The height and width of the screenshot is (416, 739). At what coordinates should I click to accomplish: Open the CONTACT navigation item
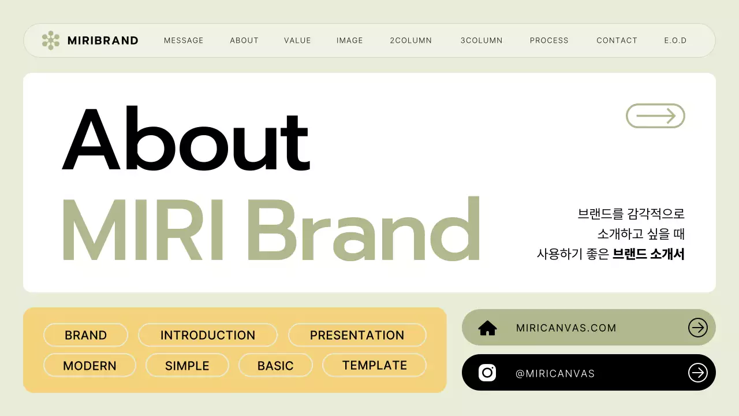click(617, 40)
